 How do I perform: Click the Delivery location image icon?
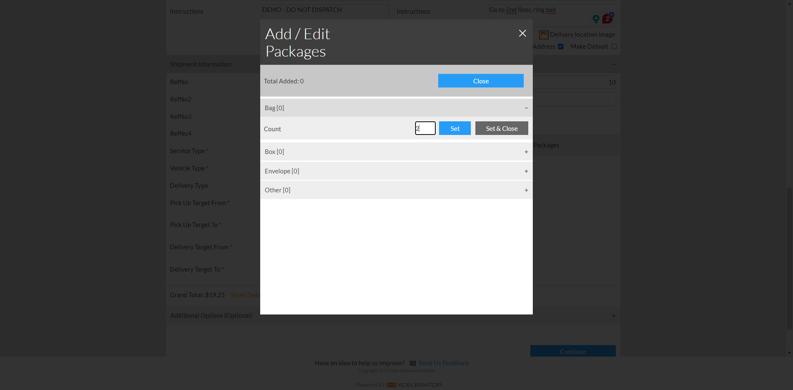click(x=544, y=35)
